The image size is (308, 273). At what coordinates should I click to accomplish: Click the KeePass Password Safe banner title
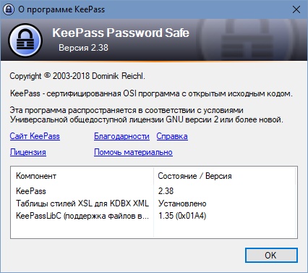tap(121, 33)
